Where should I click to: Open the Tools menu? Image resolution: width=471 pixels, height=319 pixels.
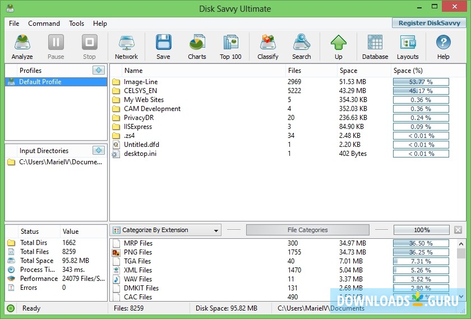76,24
